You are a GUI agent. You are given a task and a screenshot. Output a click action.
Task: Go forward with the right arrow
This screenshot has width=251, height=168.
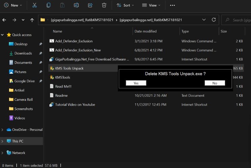[14, 20]
